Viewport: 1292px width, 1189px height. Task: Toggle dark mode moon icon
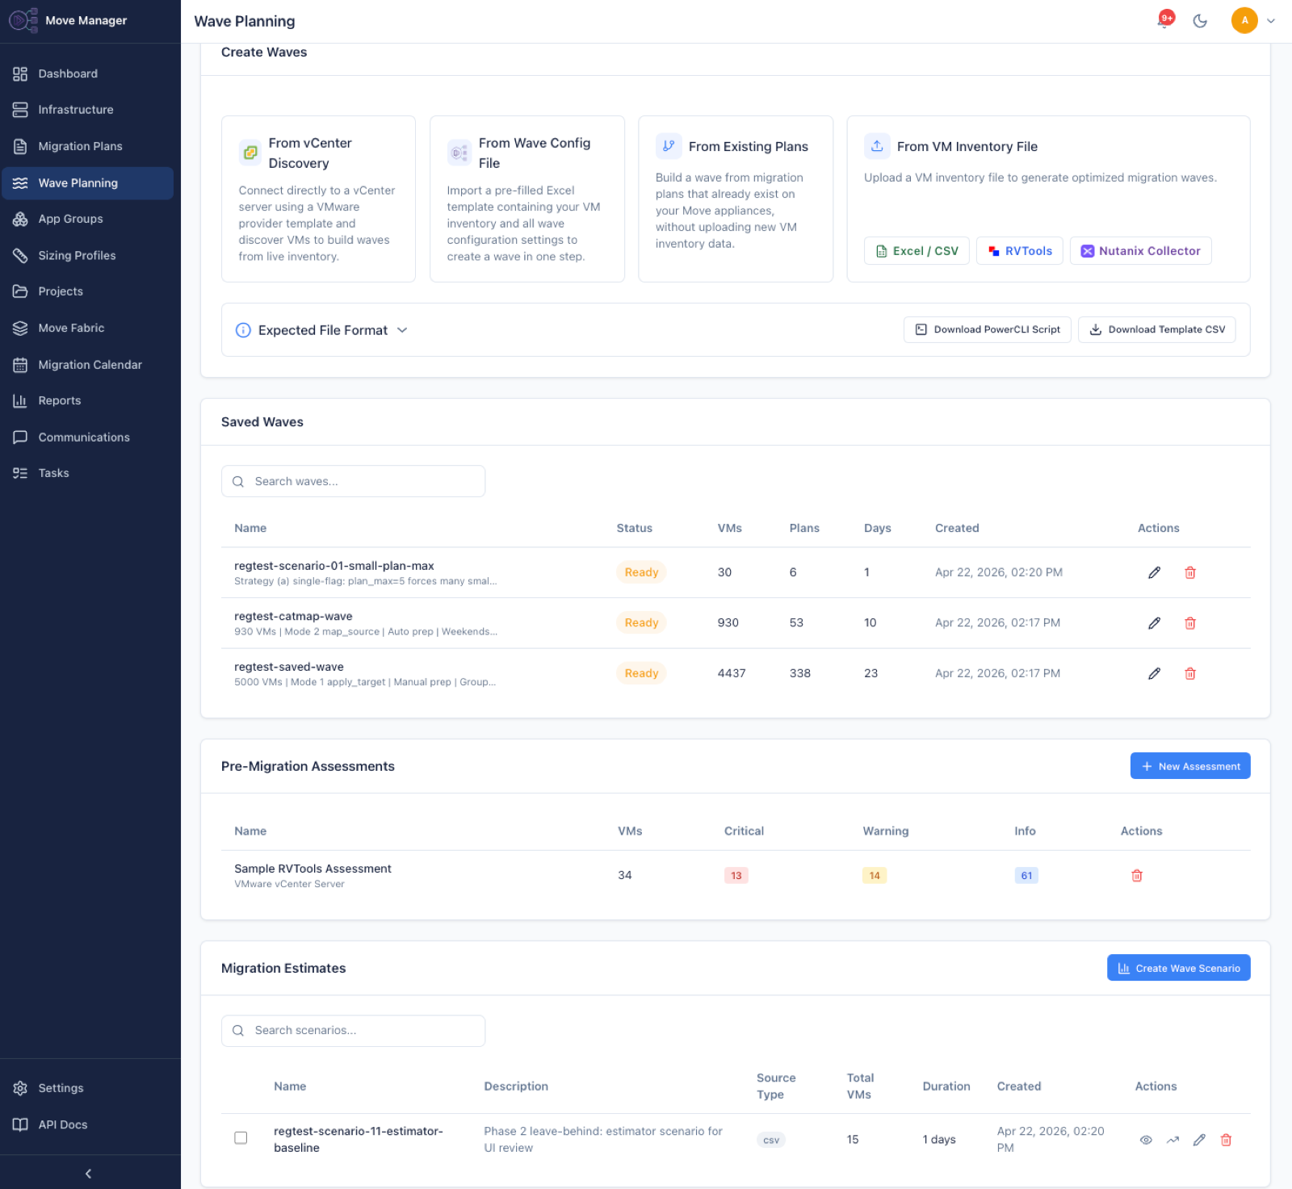tap(1200, 21)
